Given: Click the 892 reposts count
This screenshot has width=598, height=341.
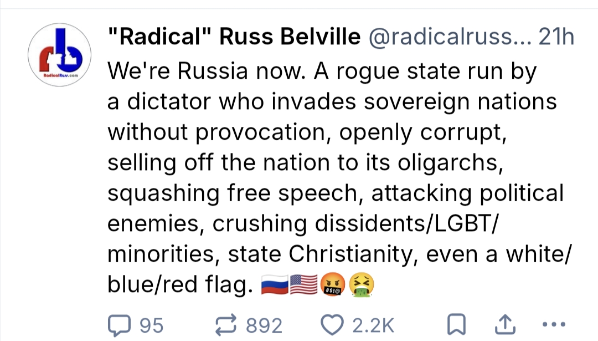Looking at the screenshot, I should (x=264, y=325).
